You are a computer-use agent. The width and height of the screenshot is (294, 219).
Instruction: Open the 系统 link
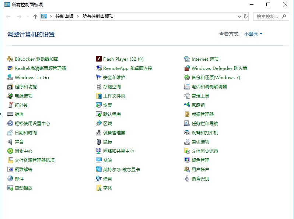coord(108,160)
